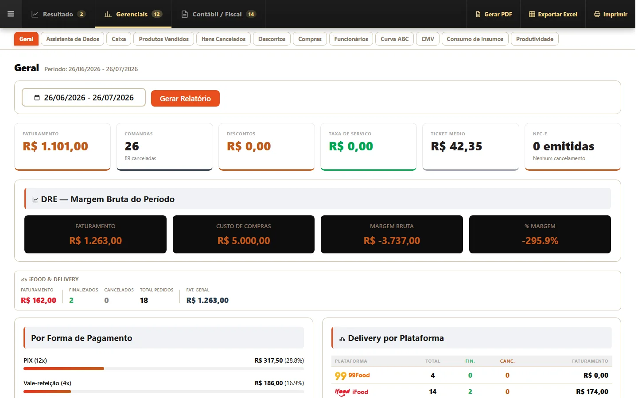Switch to the Resultado tab
The image size is (638, 398).
tap(58, 14)
